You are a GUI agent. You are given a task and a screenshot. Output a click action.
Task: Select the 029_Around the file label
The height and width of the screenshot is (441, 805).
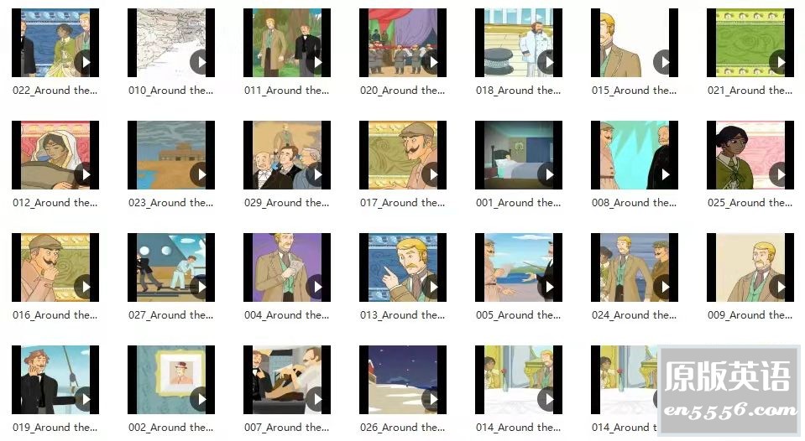click(286, 203)
